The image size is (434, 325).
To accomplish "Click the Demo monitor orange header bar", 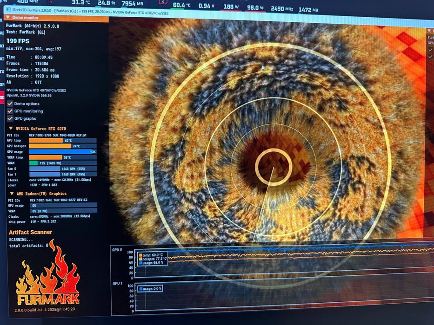I will pyautogui.click(x=56, y=18).
